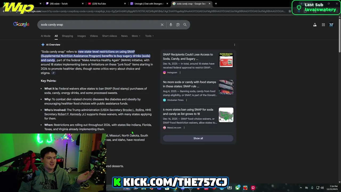Select the All results tab
Image resolution: width=341 pixels, height=192 pixels.
click(x=56, y=36)
